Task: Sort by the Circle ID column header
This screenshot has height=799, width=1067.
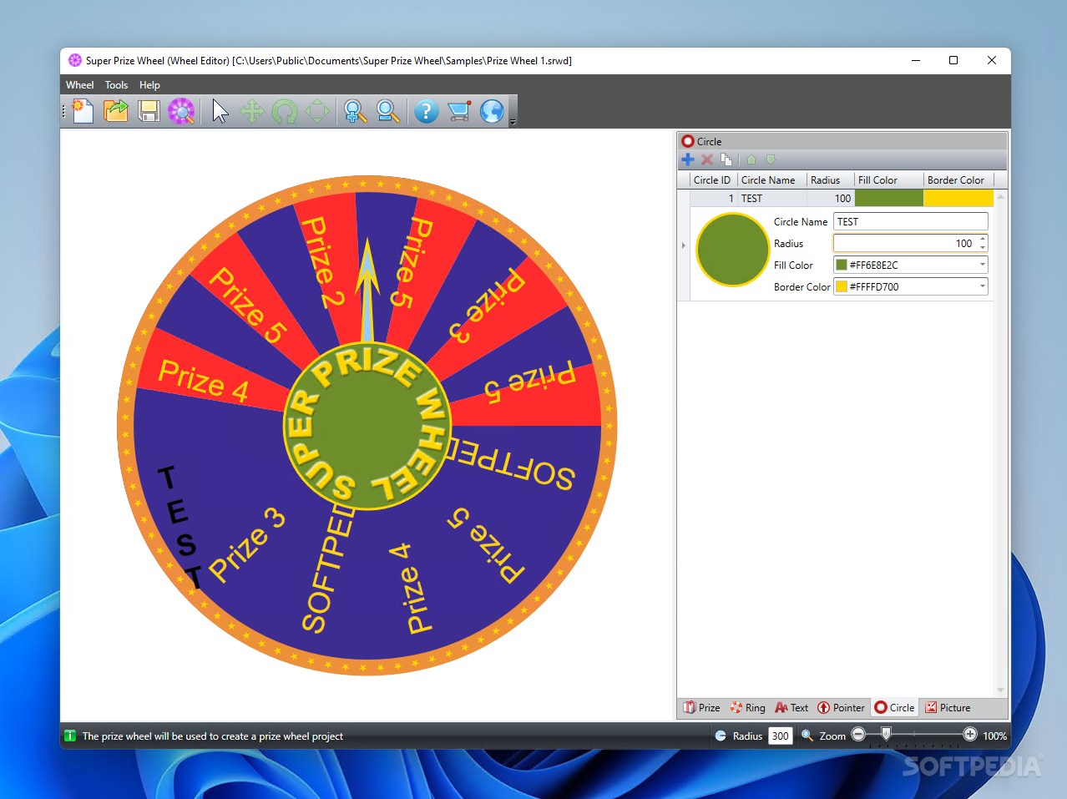Action: coord(711,180)
